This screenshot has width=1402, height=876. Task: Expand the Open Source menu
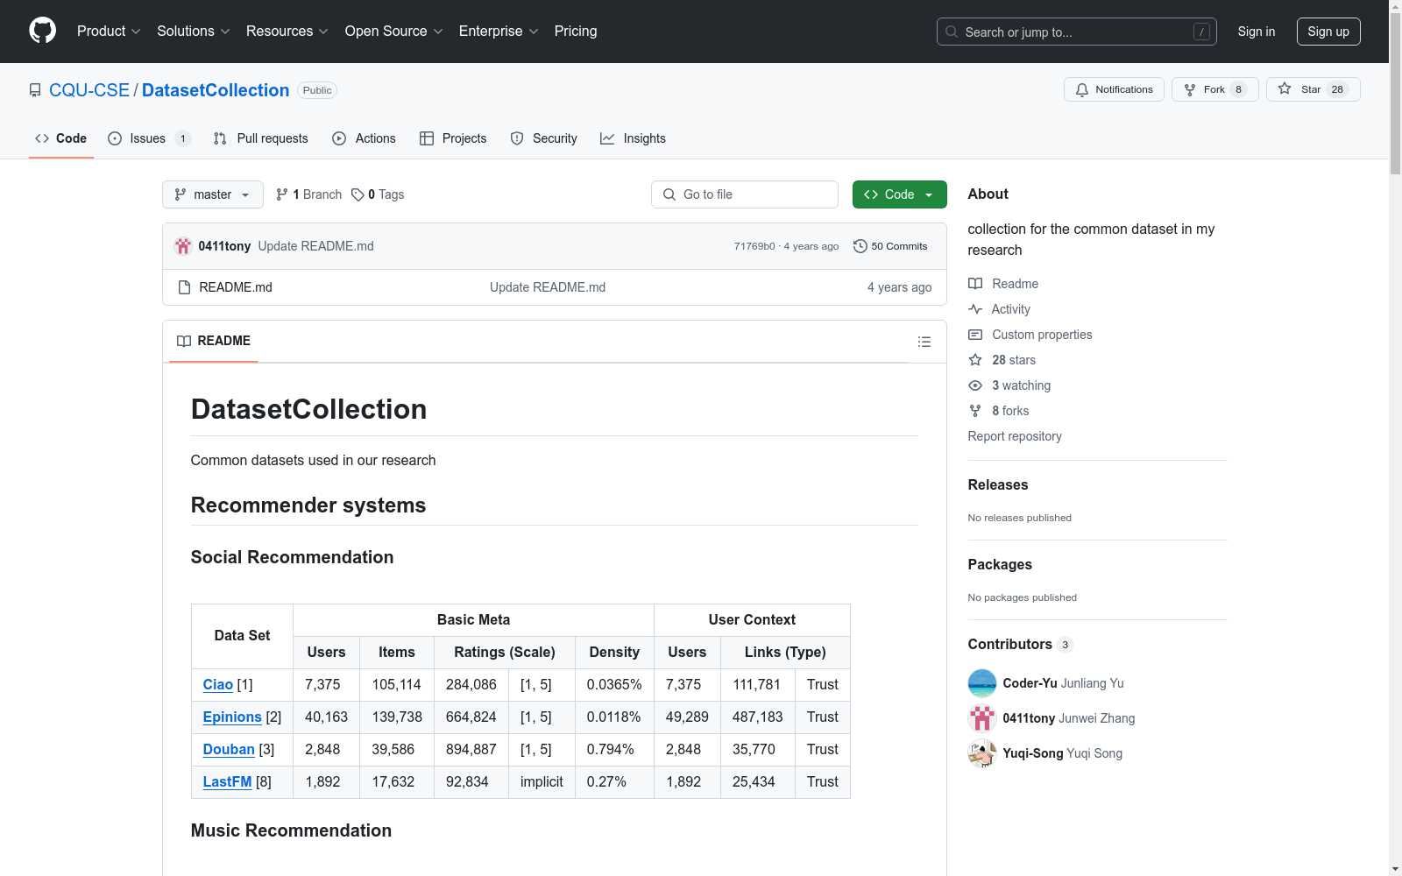tap(393, 31)
